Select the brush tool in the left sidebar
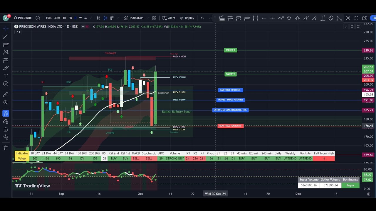Image resolution: width=376 pixels, height=211 pixels. [x=6, y=68]
